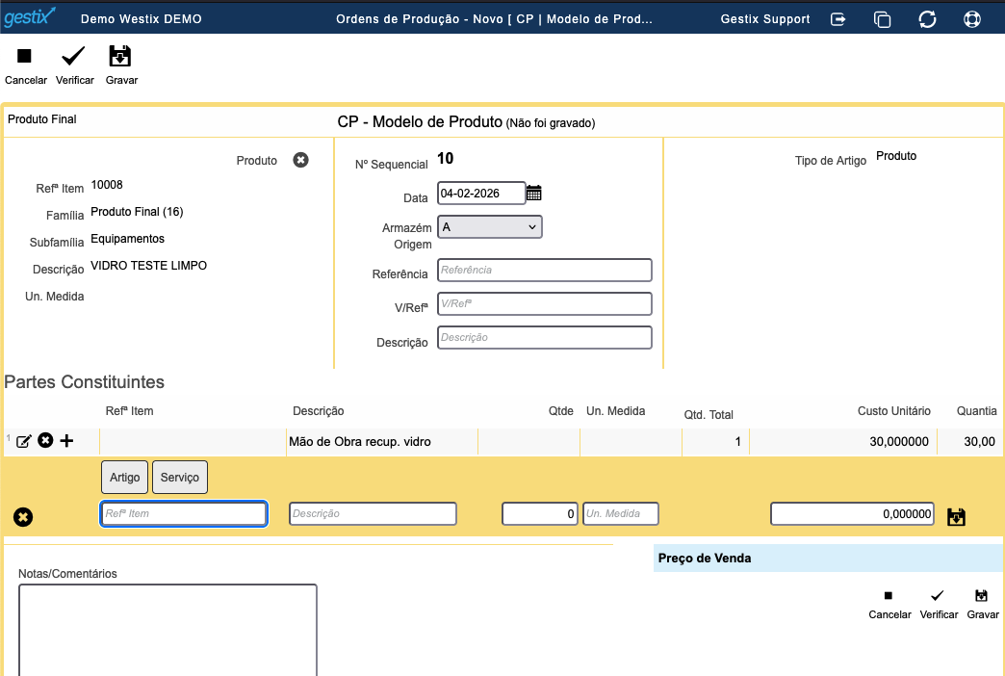1005x676 pixels.
Task: Edit the Mão de Obra row
Action: tap(24, 441)
